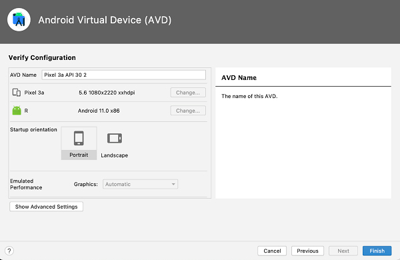The image size is (400, 260).
Task: Click the Pixel 3a device name text
Action: tap(34, 93)
